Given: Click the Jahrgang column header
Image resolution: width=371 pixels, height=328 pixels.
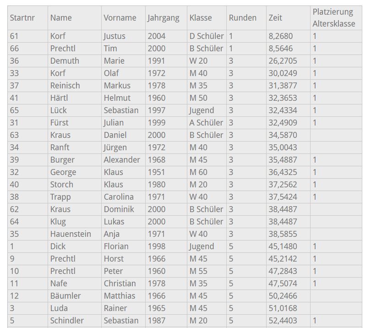Looking at the screenshot, I should click(164, 18).
